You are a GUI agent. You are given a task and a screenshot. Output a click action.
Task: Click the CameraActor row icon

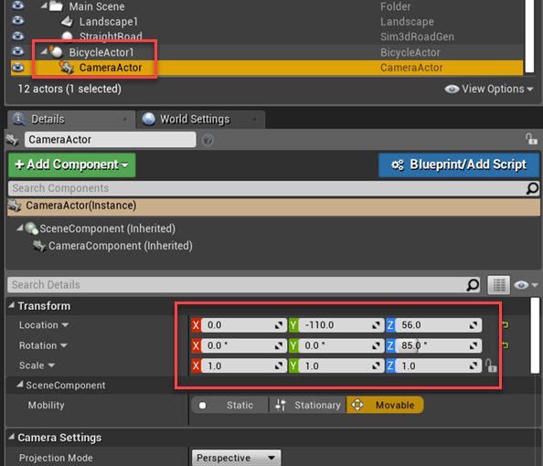67,68
